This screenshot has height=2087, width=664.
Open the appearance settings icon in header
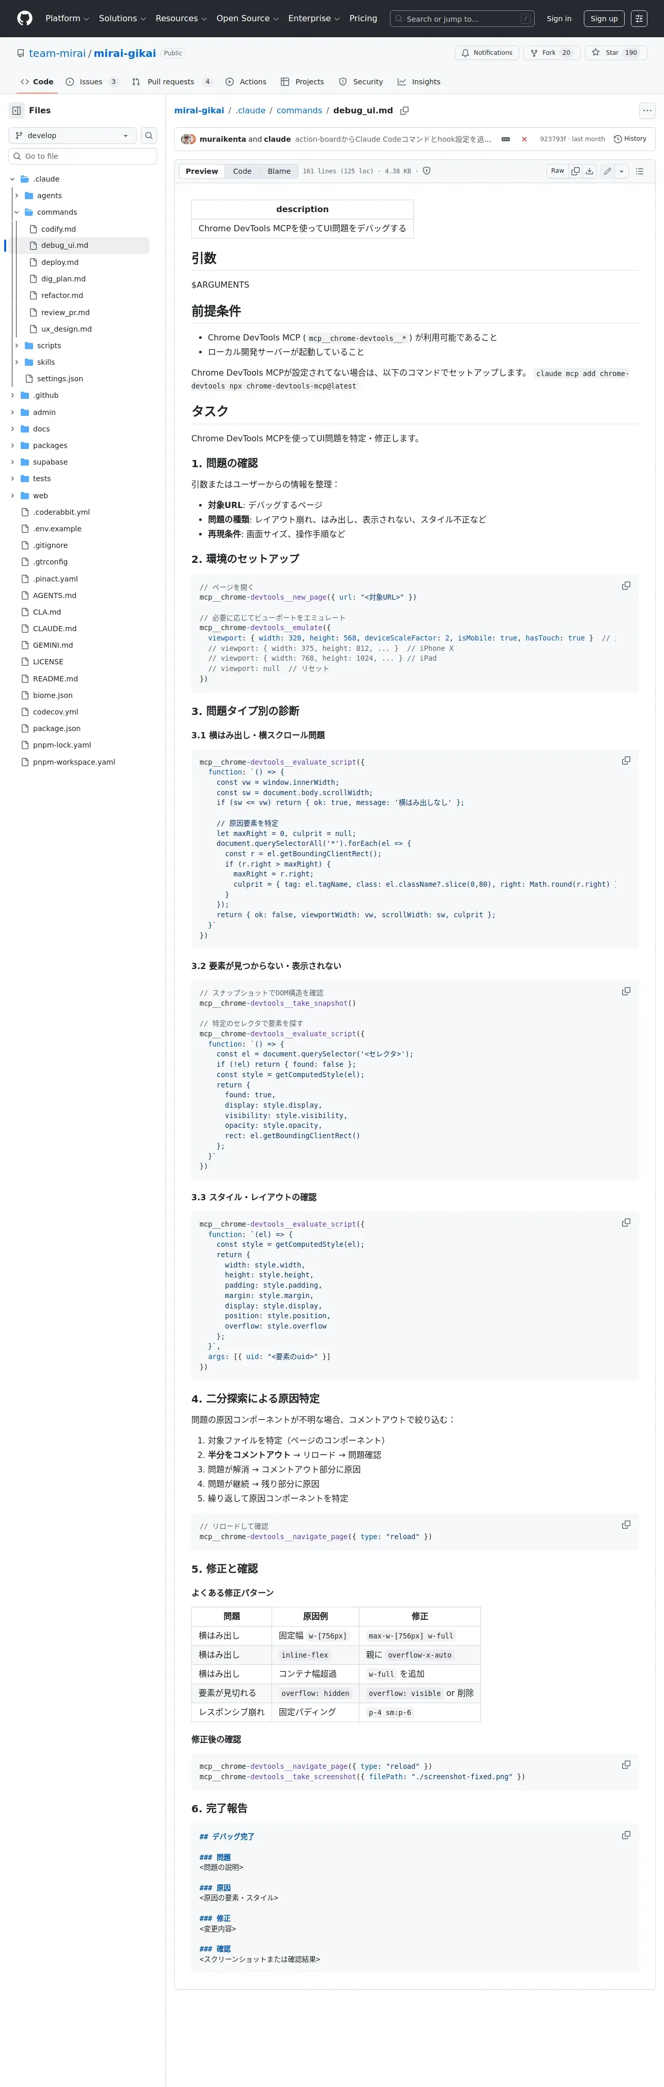[639, 19]
